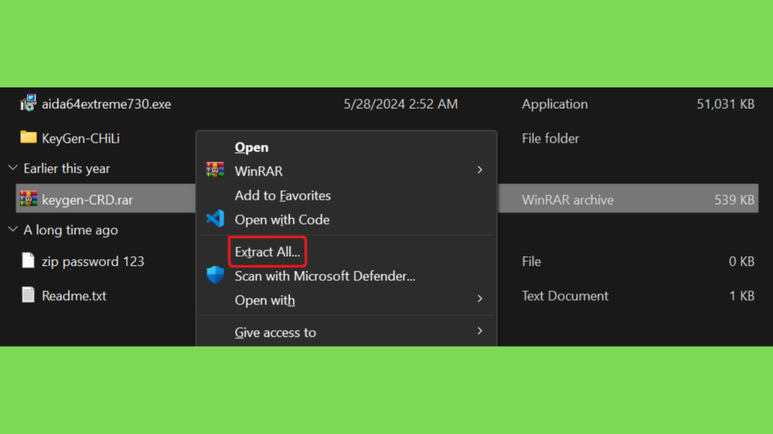This screenshot has width=773, height=434.
Task: Select the keygen-CRD.rar file name
Action: [88, 200]
